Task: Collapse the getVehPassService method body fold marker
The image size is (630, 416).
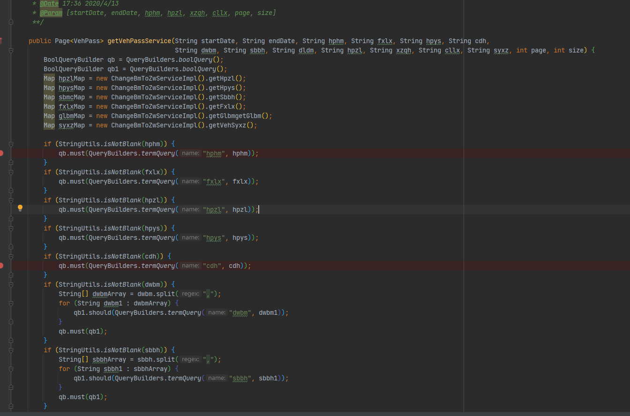Action: 11,50
